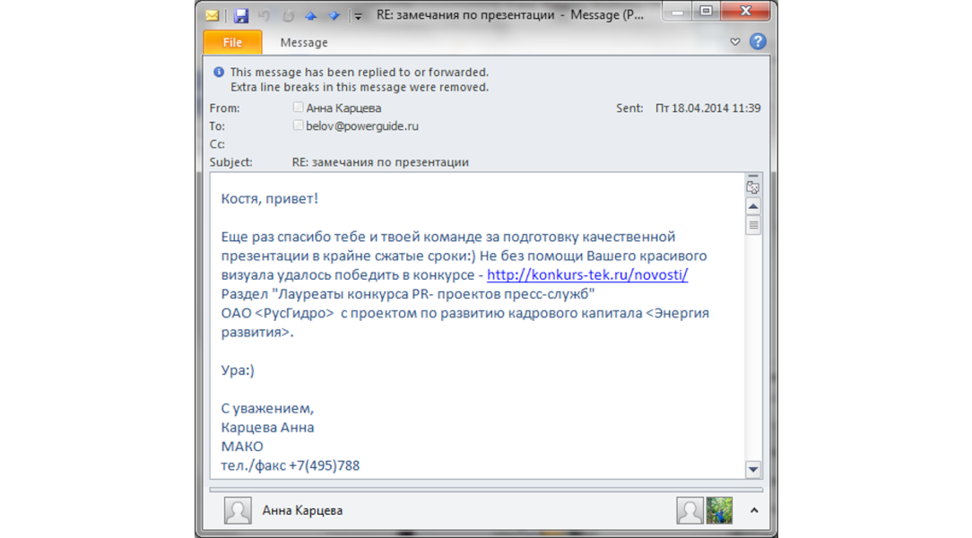Image resolution: width=972 pixels, height=538 pixels.
Task: Click the text 'Ура:)' in message body
Action: (238, 370)
